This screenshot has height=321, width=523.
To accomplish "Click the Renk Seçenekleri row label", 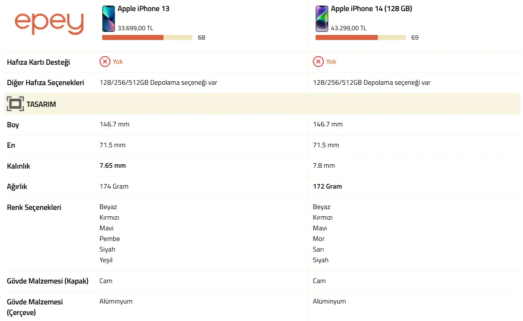I will click(34, 207).
